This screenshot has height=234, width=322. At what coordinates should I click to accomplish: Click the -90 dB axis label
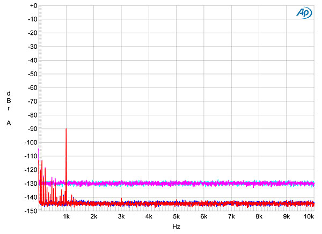click(x=32, y=129)
